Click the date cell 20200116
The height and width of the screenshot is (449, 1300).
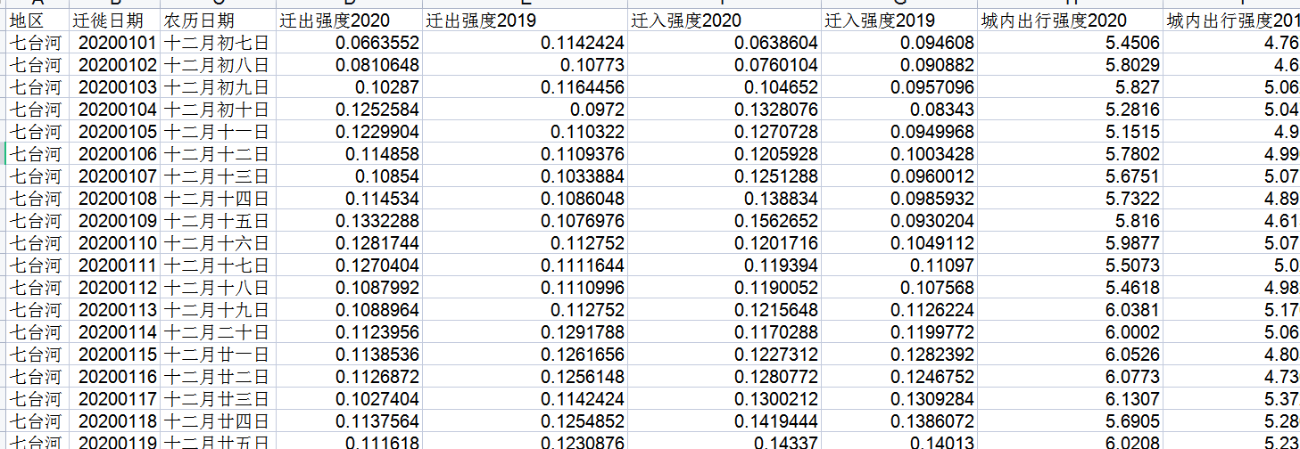(x=114, y=377)
